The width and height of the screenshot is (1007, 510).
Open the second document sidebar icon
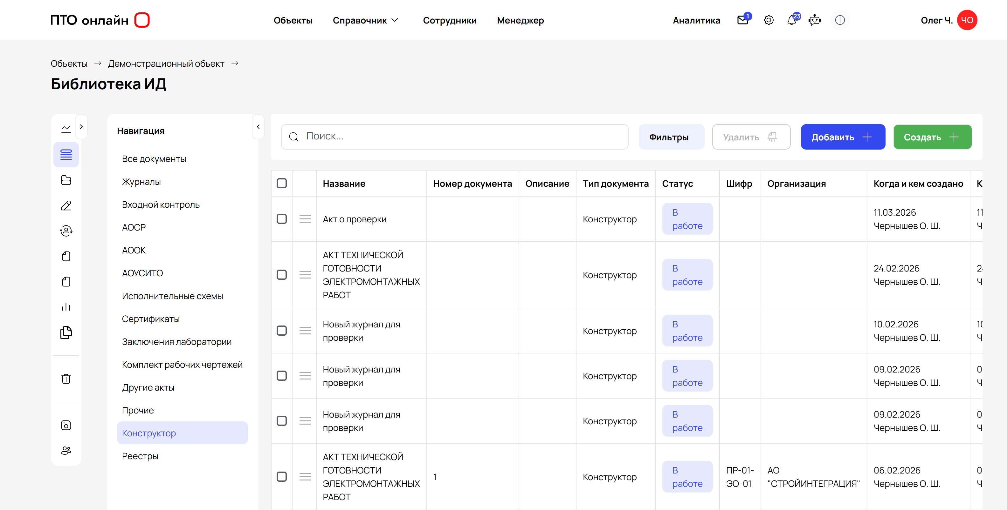(x=66, y=282)
